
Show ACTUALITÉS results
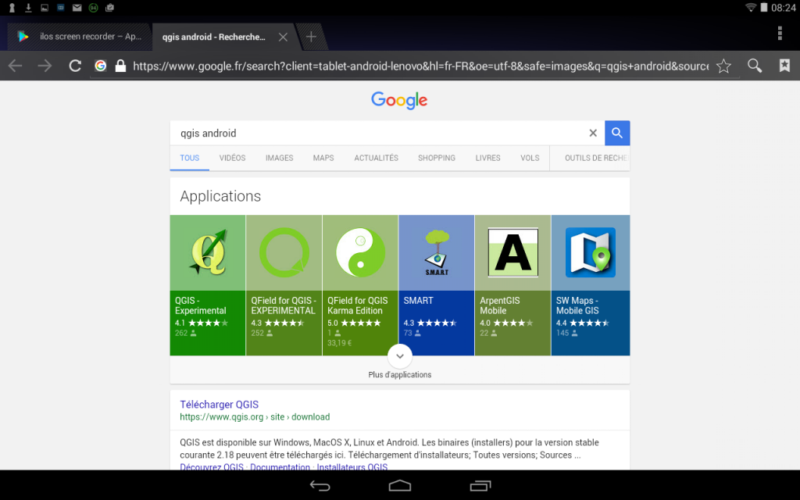(x=376, y=158)
